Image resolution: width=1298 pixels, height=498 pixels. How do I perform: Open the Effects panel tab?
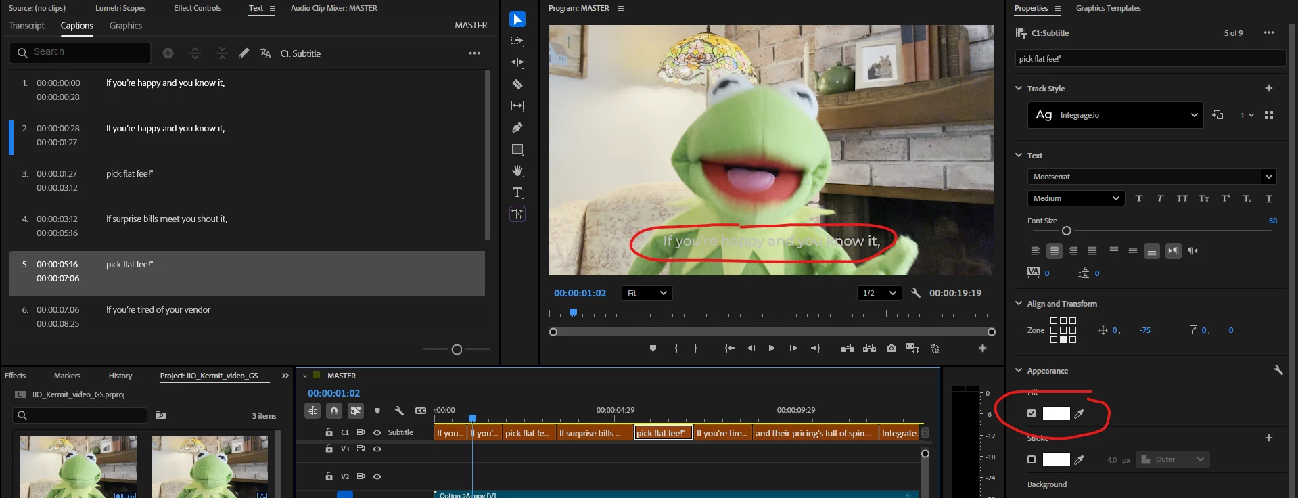(x=15, y=376)
